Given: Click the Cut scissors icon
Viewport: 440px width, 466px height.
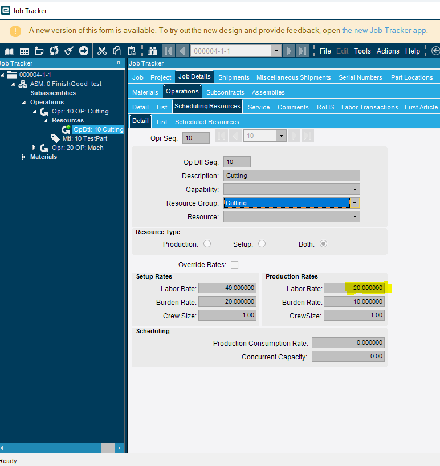Looking at the screenshot, I should click(x=102, y=51).
